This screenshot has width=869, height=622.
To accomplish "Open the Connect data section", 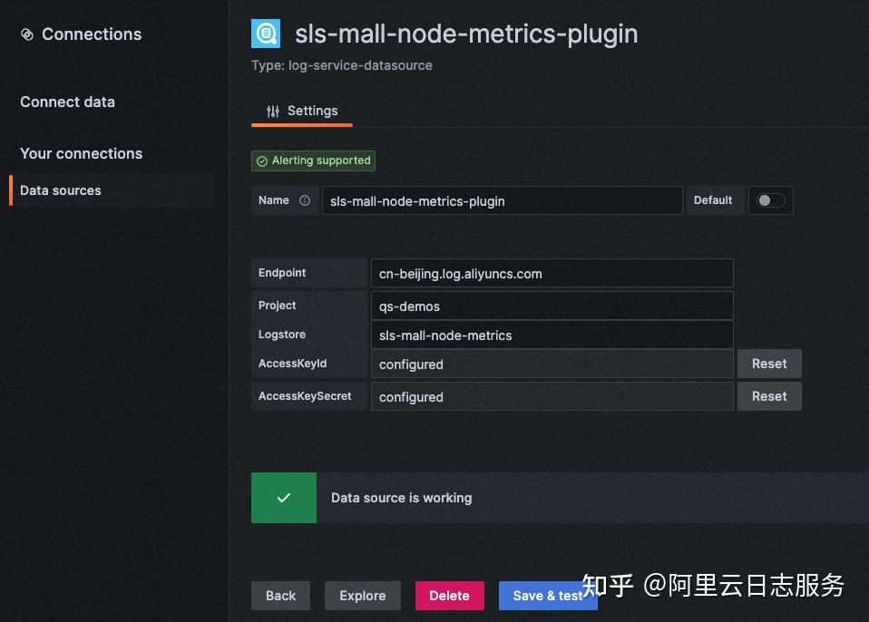I will 67,102.
